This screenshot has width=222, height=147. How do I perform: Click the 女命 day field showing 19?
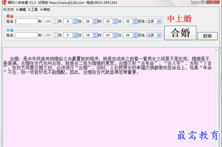click(88, 35)
